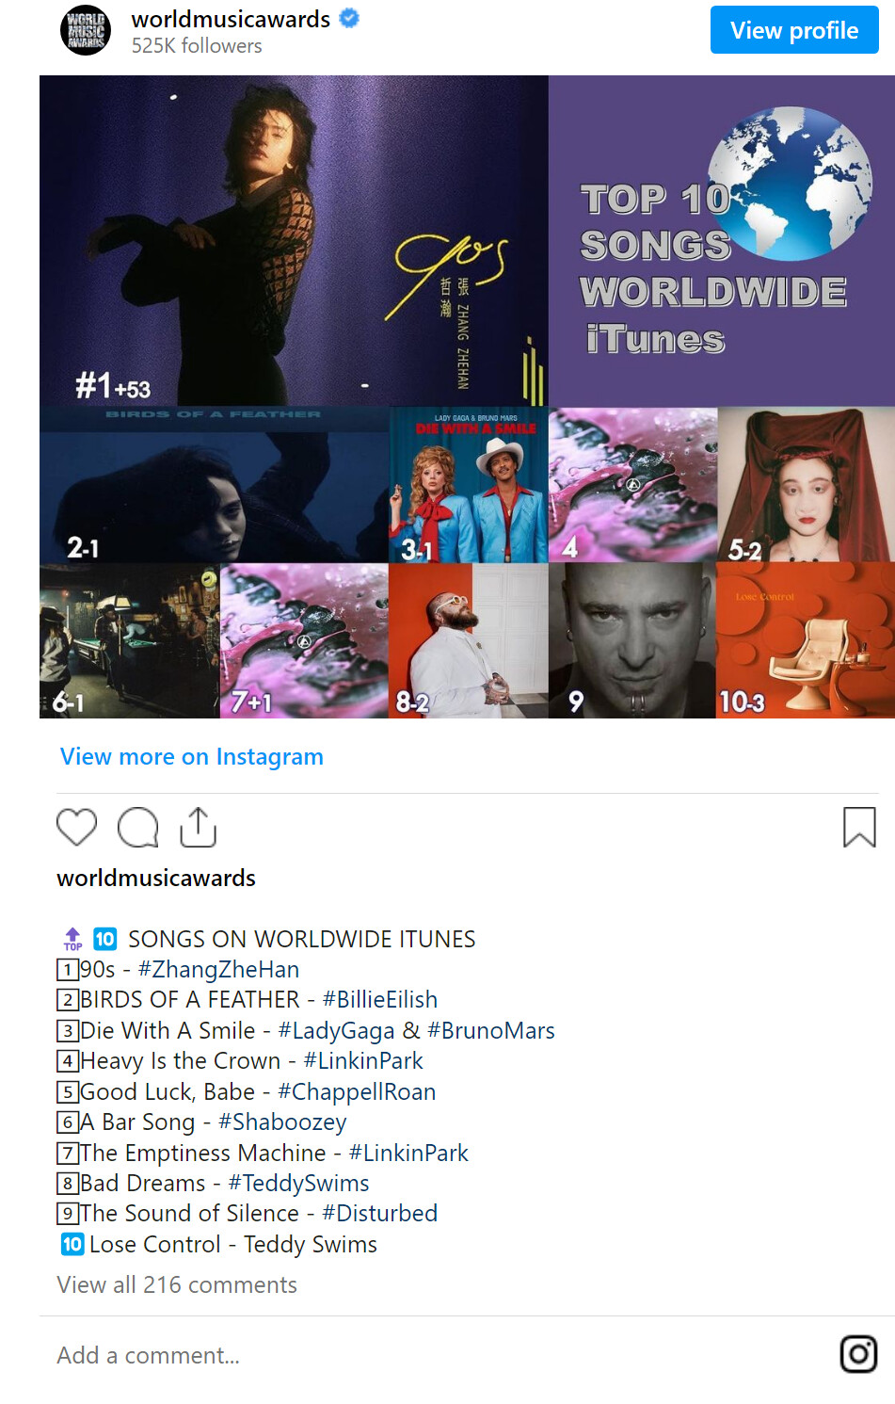Open the View more on Instagram link
The height and width of the screenshot is (1404, 895).
click(192, 756)
